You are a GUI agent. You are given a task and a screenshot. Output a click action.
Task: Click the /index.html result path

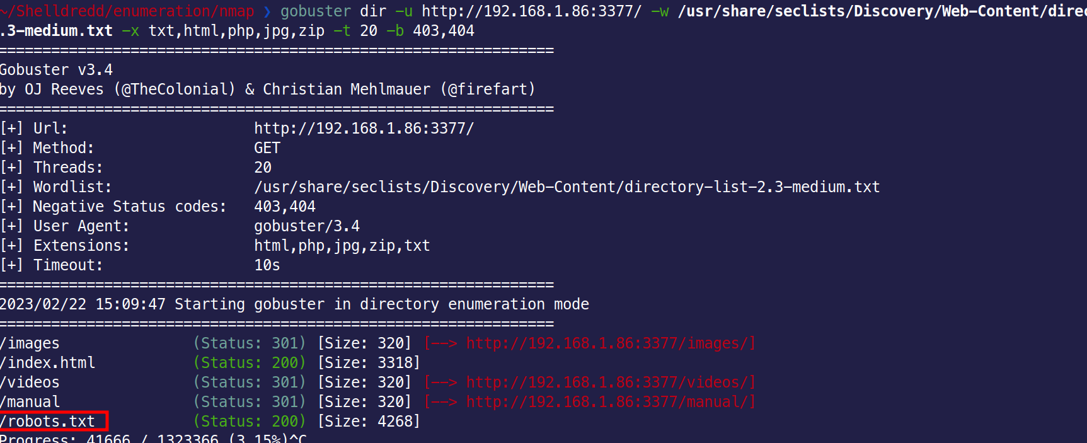coord(48,363)
